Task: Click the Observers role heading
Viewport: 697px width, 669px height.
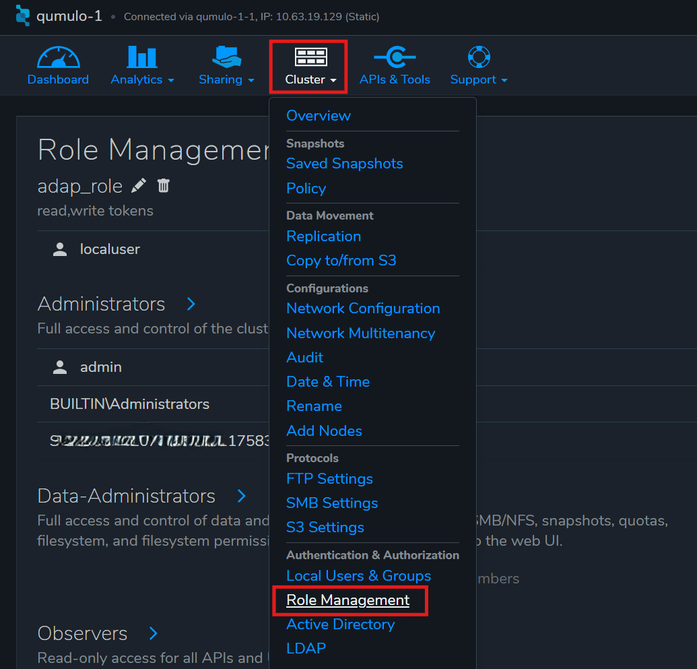Action: pos(82,633)
